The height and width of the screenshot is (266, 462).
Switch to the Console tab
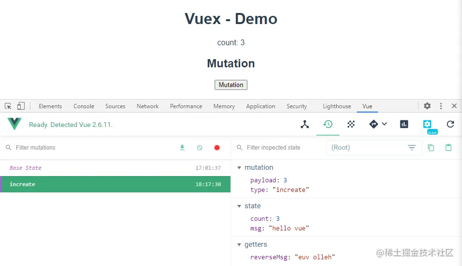pos(84,106)
